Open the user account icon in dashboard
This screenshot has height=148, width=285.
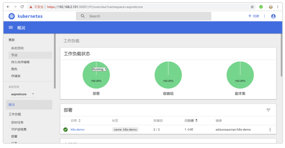[273, 16]
